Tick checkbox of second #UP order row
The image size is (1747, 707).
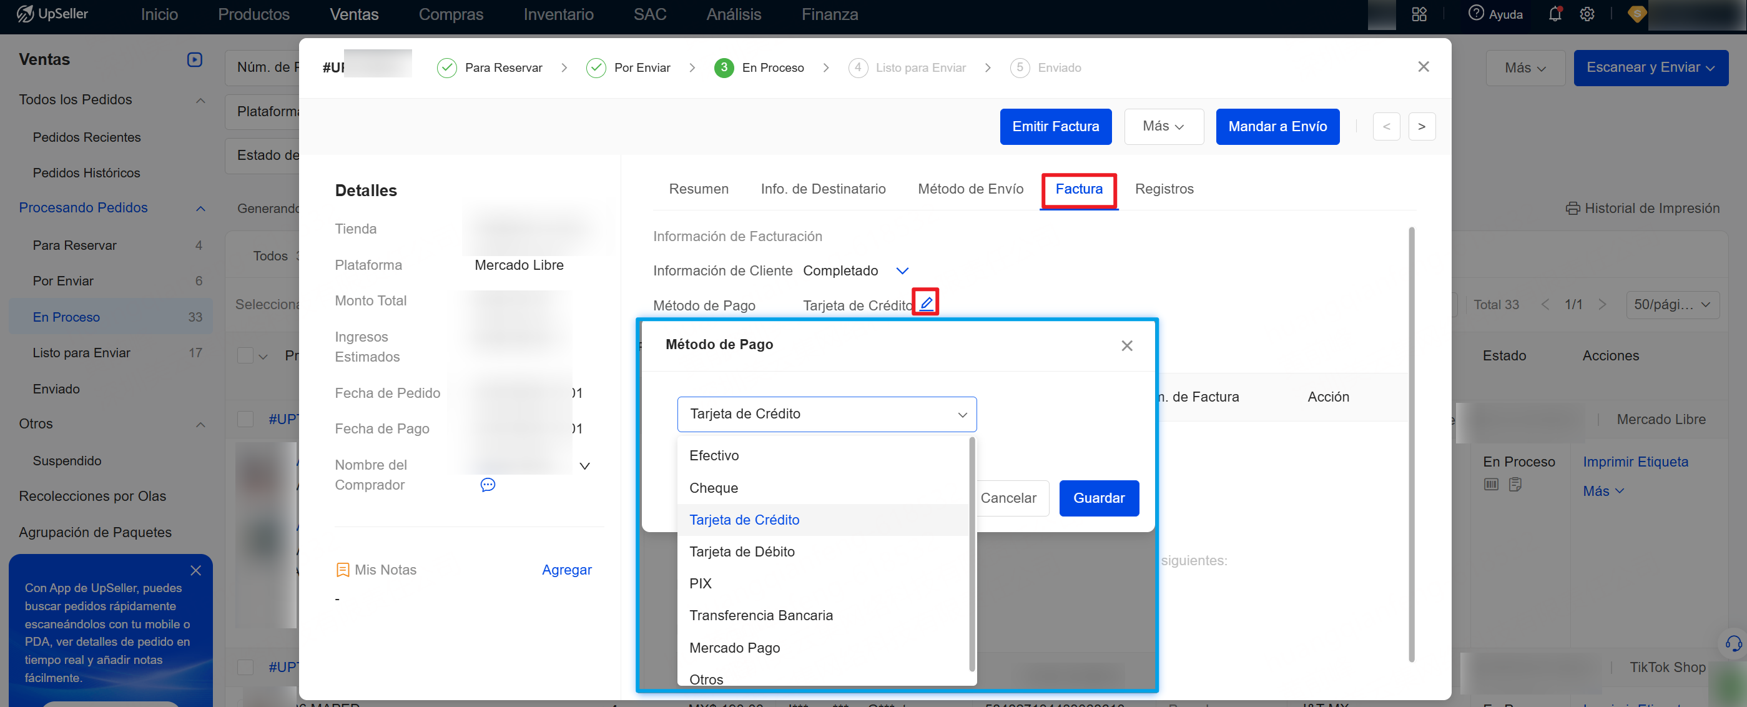pyautogui.click(x=245, y=668)
